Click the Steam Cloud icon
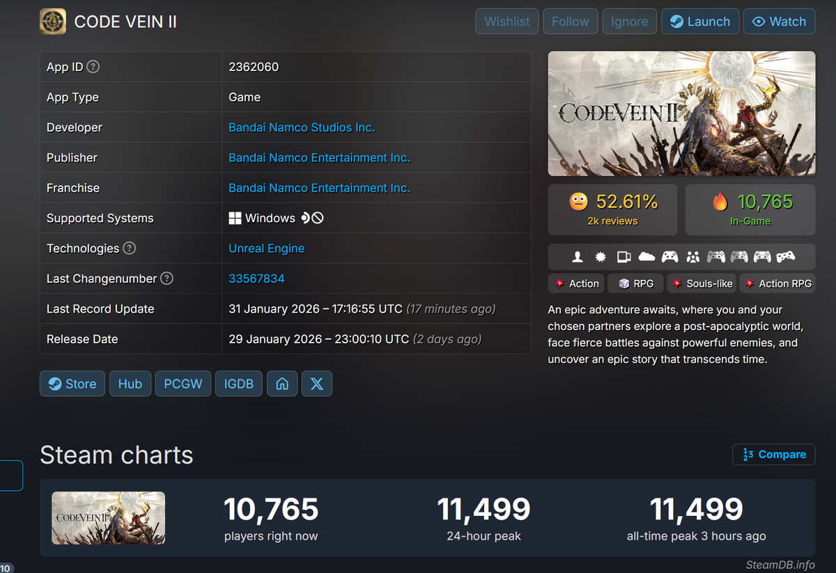This screenshot has height=573, width=836. click(647, 257)
